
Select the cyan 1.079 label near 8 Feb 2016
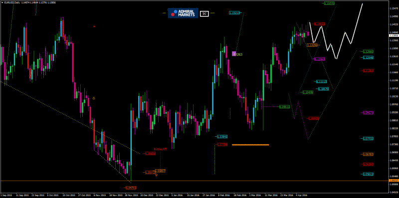(222, 137)
